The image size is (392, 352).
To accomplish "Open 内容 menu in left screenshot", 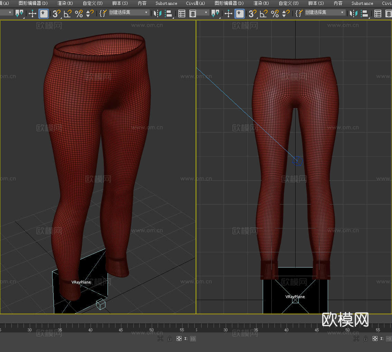I will click(x=142, y=3).
